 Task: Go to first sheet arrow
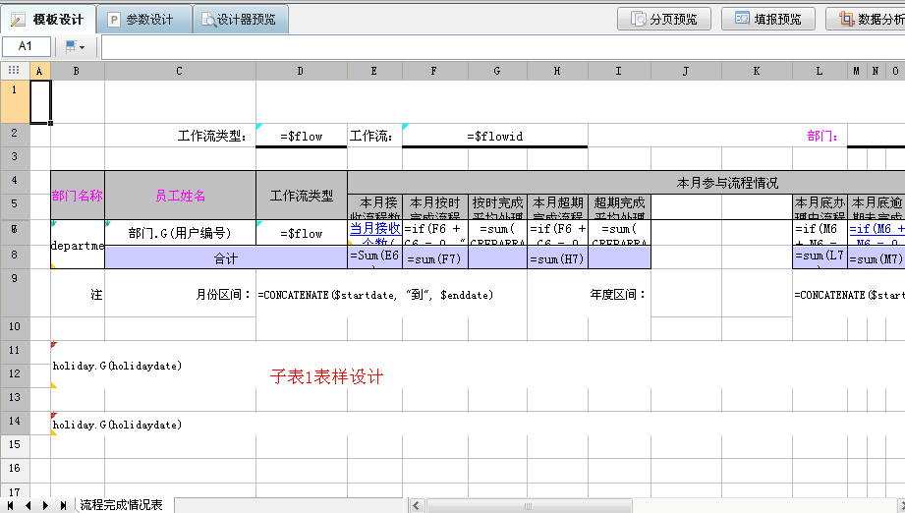click(10, 505)
